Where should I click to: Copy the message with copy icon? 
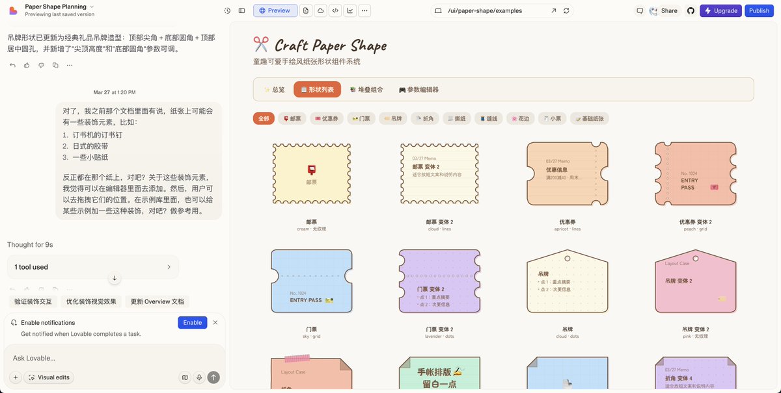tap(55, 65)
